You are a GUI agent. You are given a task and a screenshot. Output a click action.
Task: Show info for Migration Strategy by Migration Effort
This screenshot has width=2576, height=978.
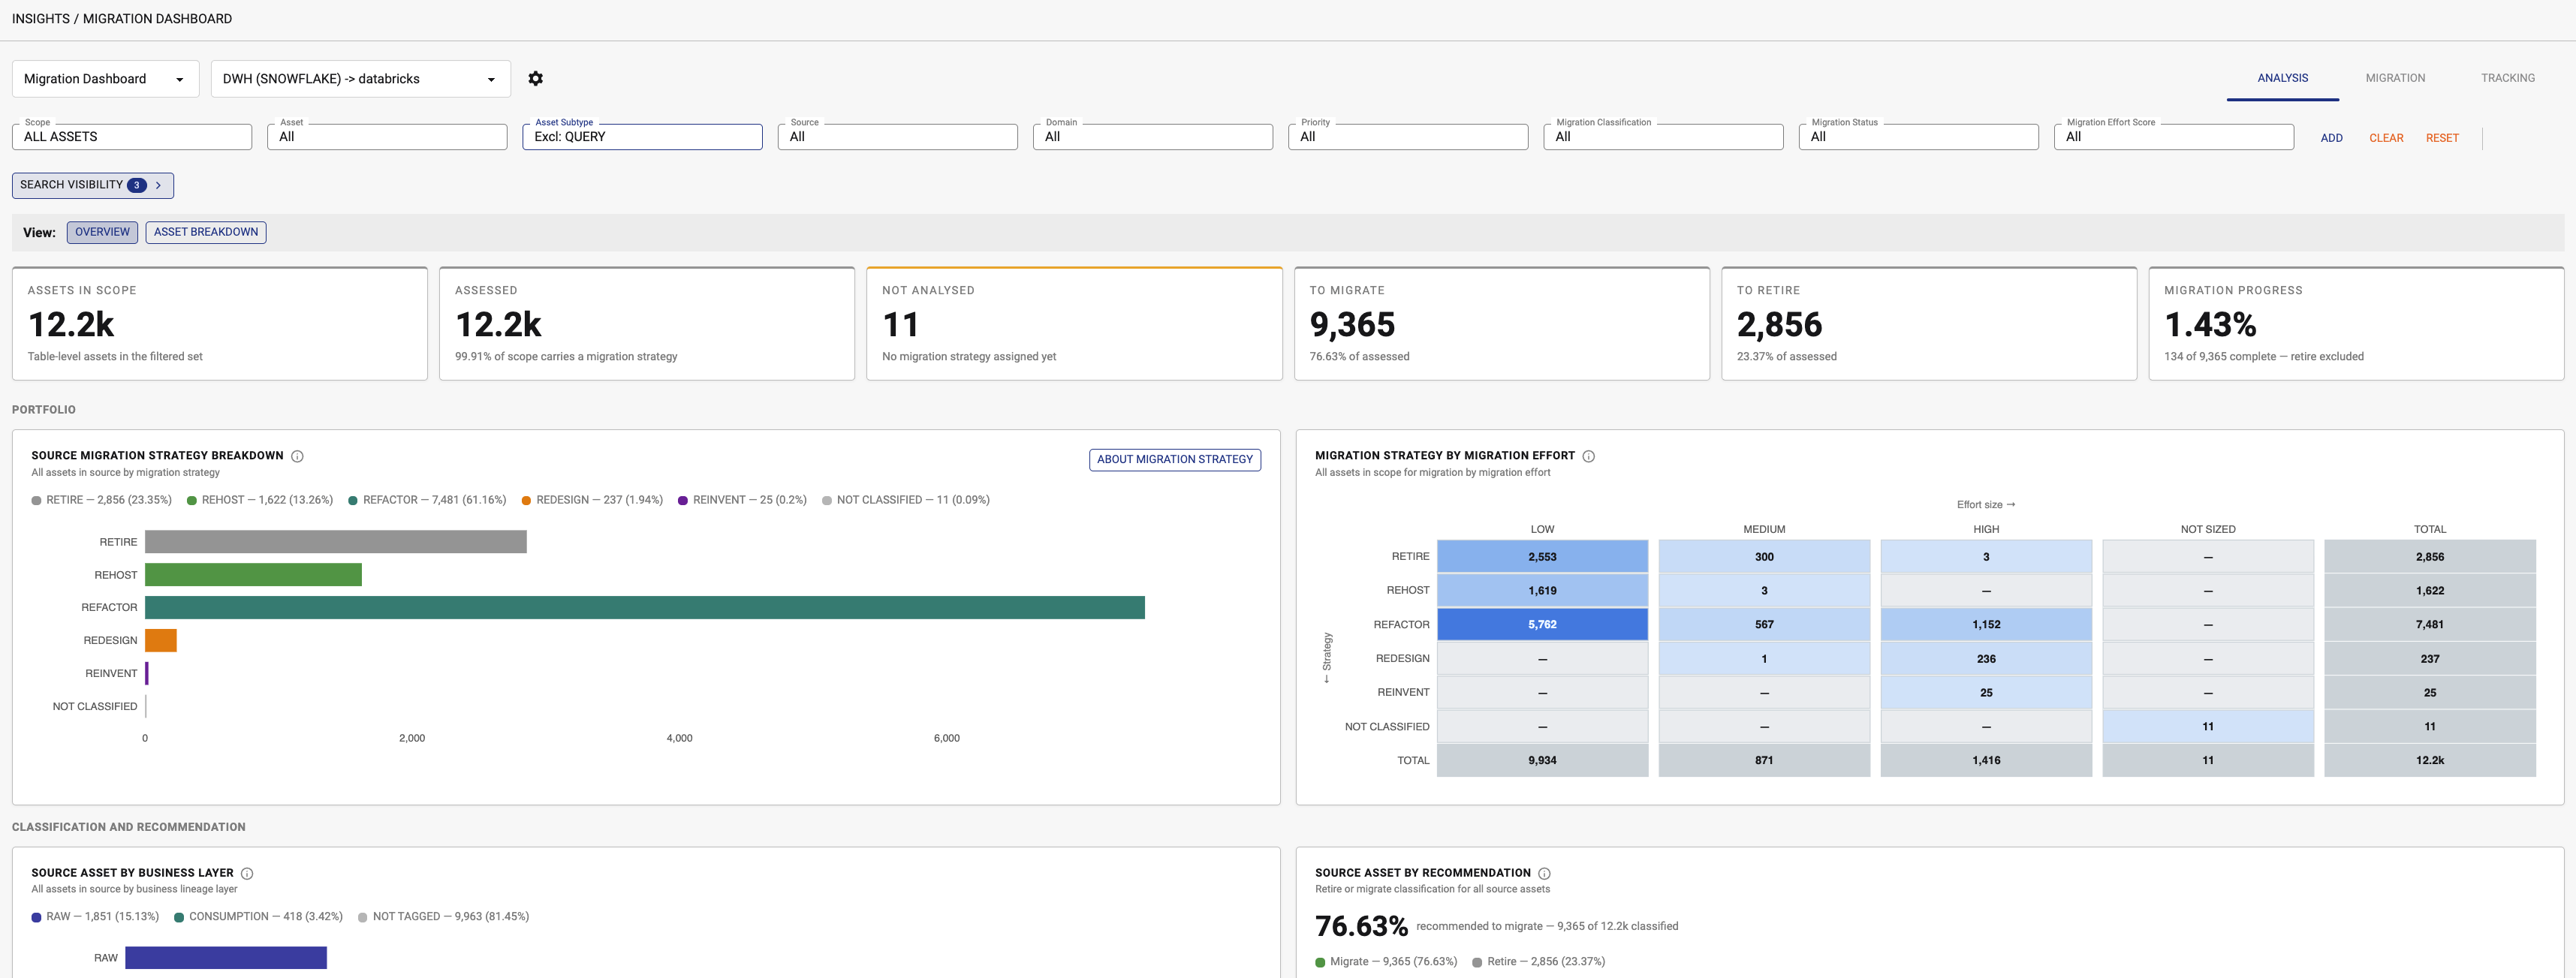pos(1588,456)
